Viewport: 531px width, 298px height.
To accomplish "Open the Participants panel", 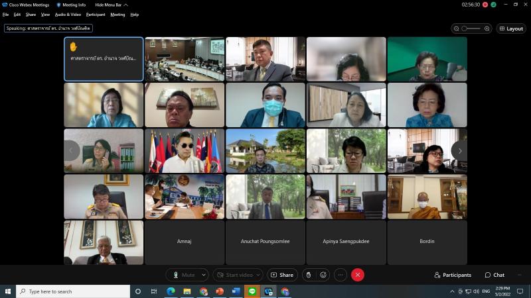I will pos(453,275).
